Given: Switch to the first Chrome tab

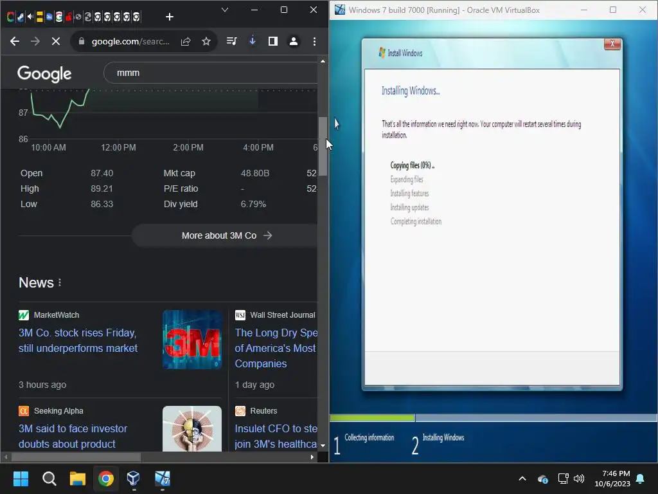Looking at the screenshot, I should [x=10, y=17].
